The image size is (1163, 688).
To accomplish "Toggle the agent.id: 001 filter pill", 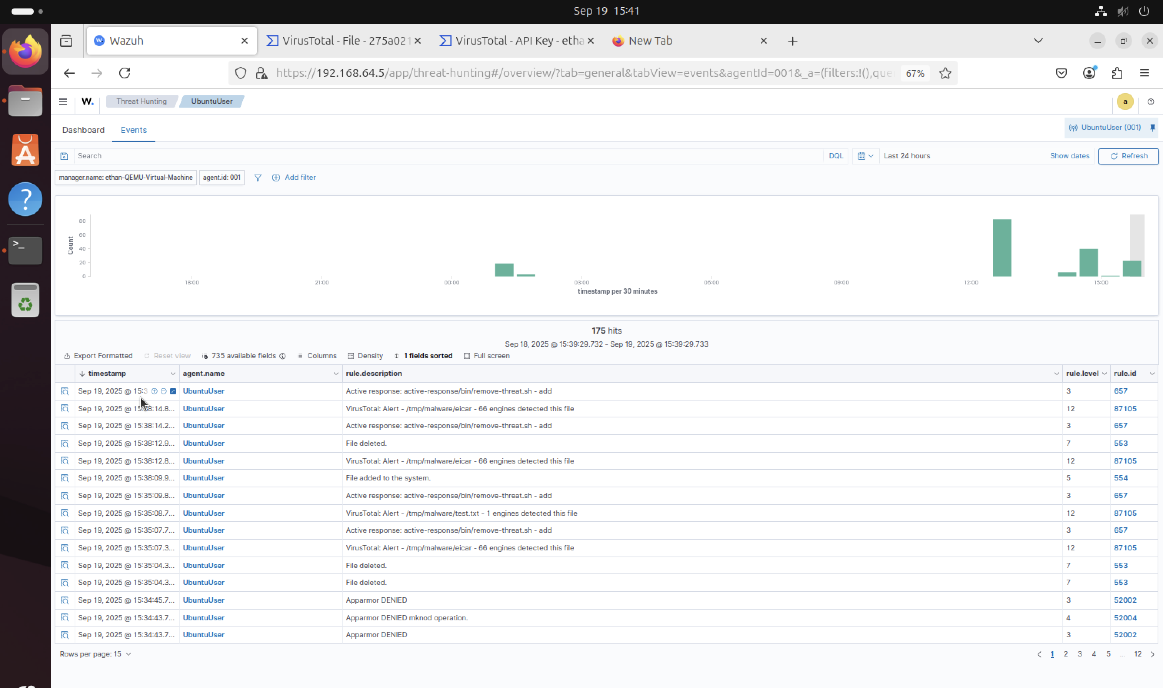I will (222, 178).
